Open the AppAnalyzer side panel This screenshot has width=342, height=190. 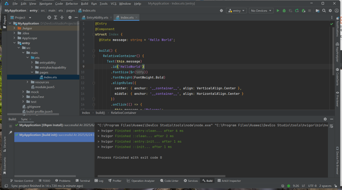tap(337, 52)
